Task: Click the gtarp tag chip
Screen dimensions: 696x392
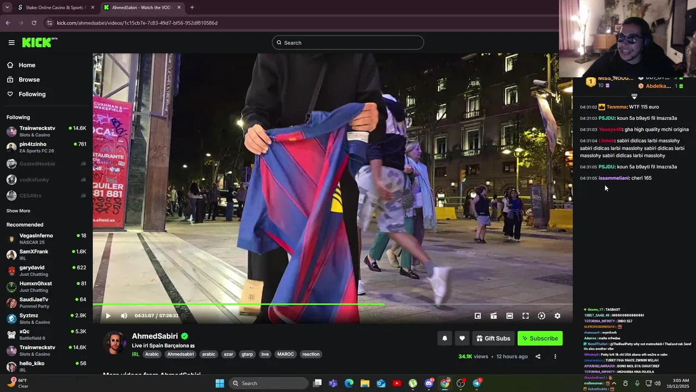Action: [x=247, y=354]
